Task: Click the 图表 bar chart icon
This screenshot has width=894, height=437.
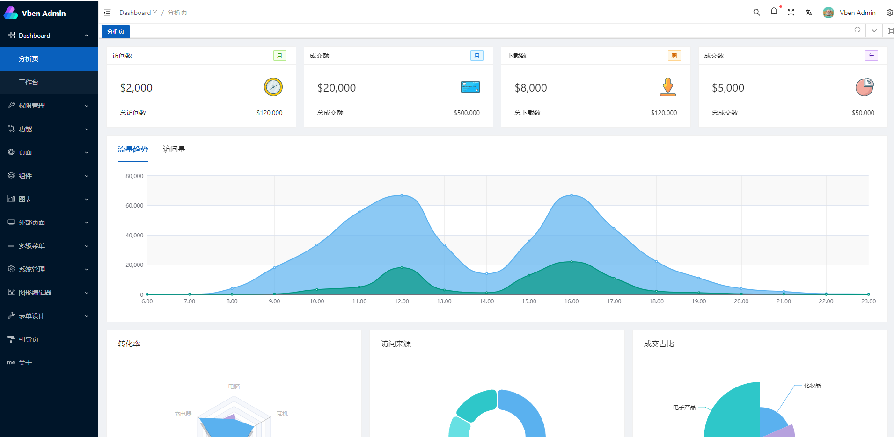Action: [11, 199]
